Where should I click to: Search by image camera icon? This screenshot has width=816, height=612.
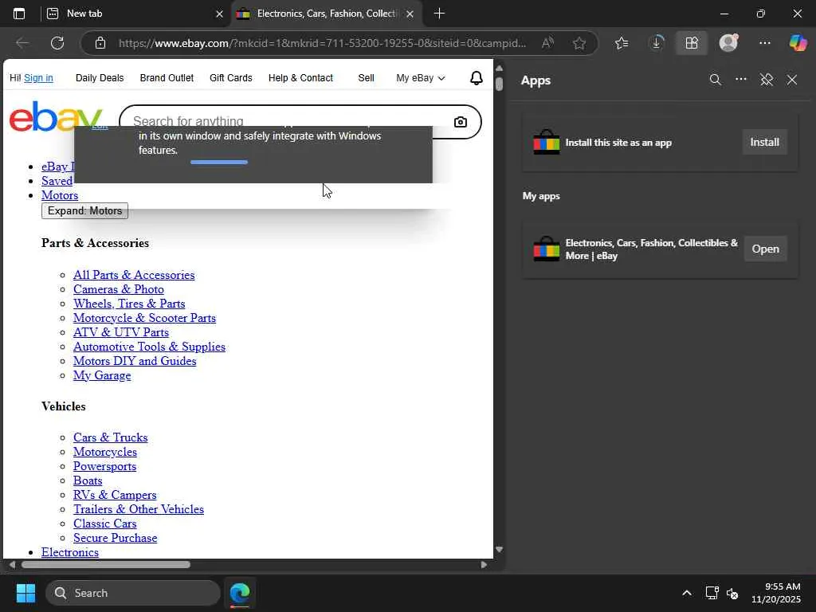point(460,122)
